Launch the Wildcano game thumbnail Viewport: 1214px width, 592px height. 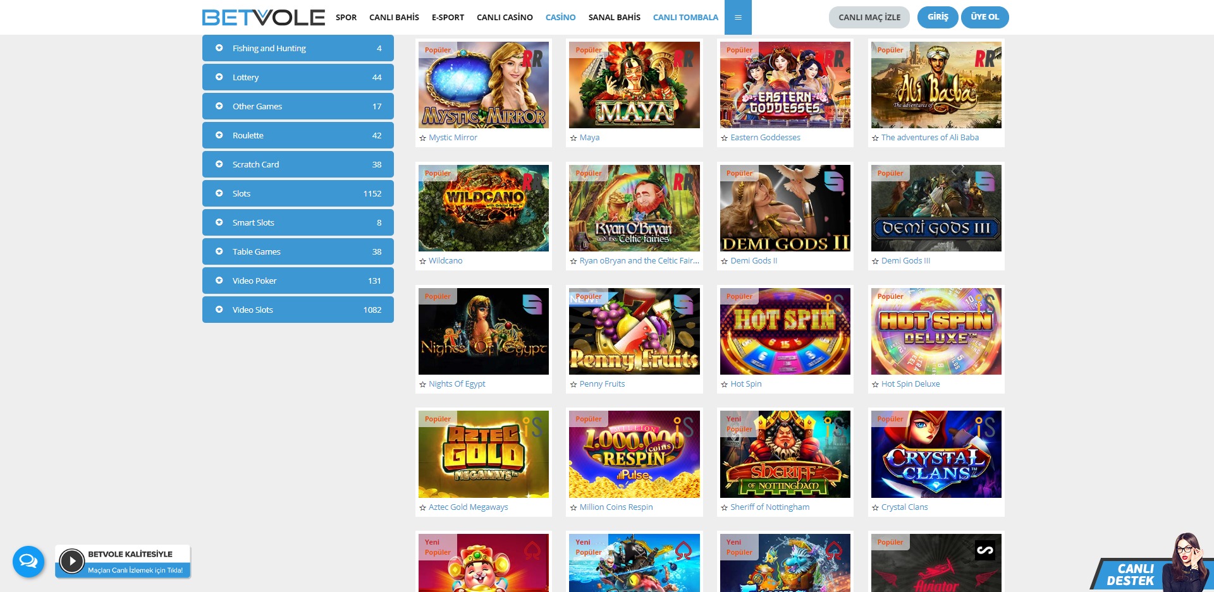pos(484,208)
